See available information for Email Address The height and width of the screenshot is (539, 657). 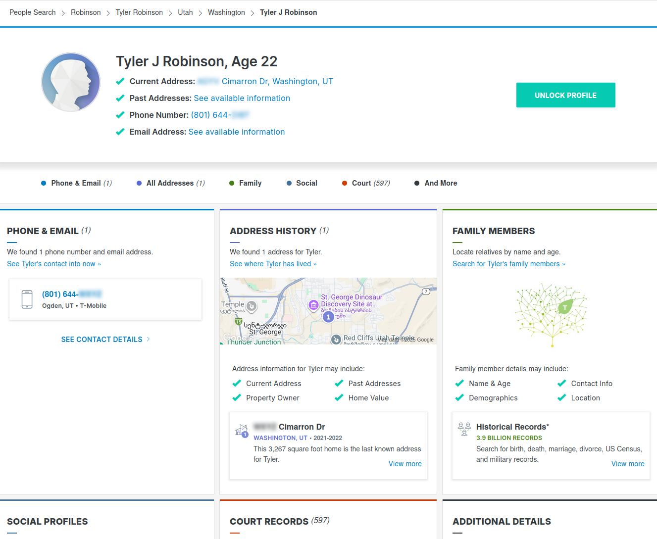pyautogui.click(x=237, y=132)
